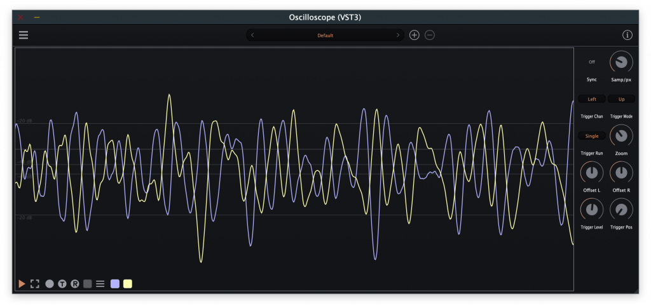Click the circled R icon
The image size is (651, 308).
click(x=75, y=284)
